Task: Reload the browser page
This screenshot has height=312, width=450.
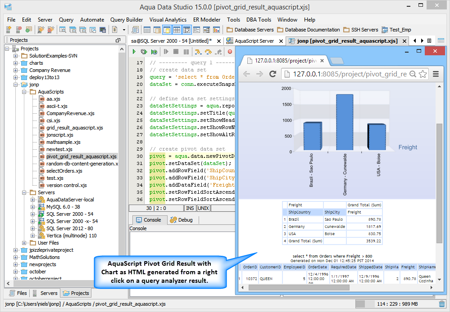Action: point(273,74)
